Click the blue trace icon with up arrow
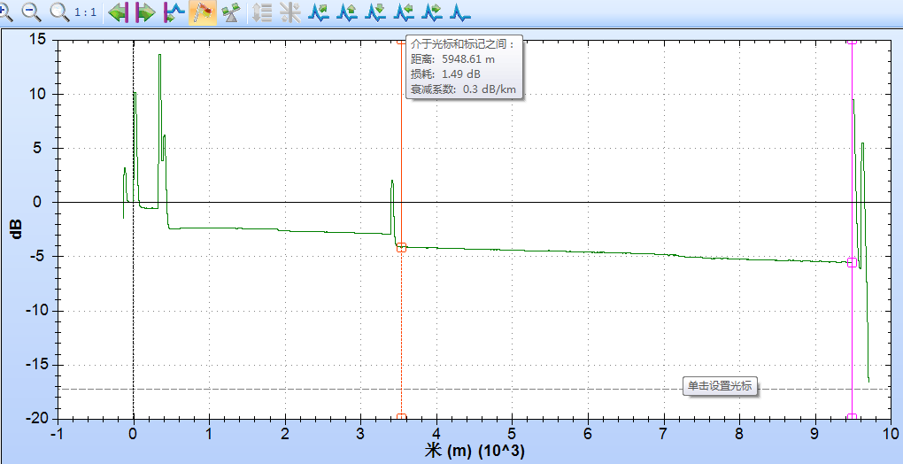903x464 pixels. tap(347, 12)
